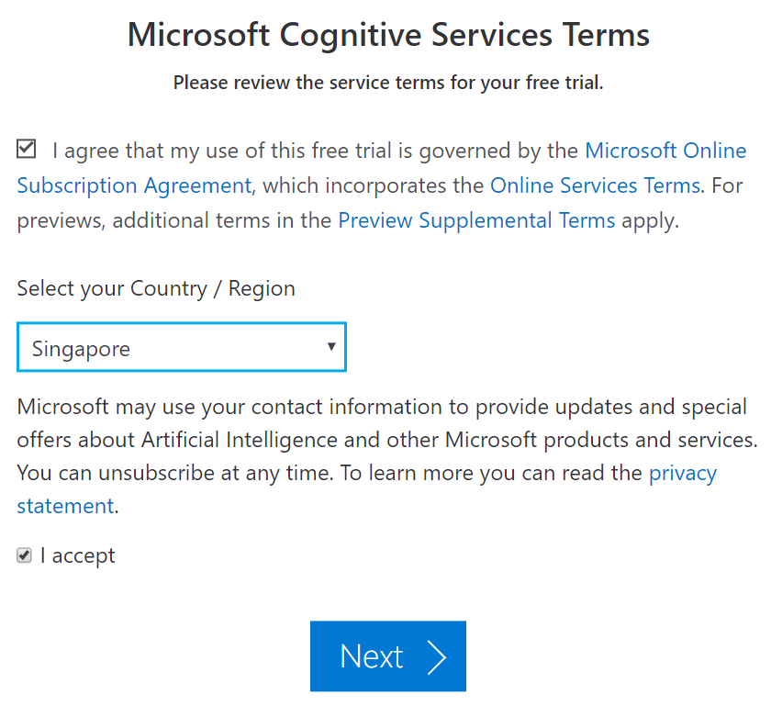The height and width of the screenshot is (706, 771).
Task: Click the "Please review the service terms" subtitle
Action: [388, 83]
